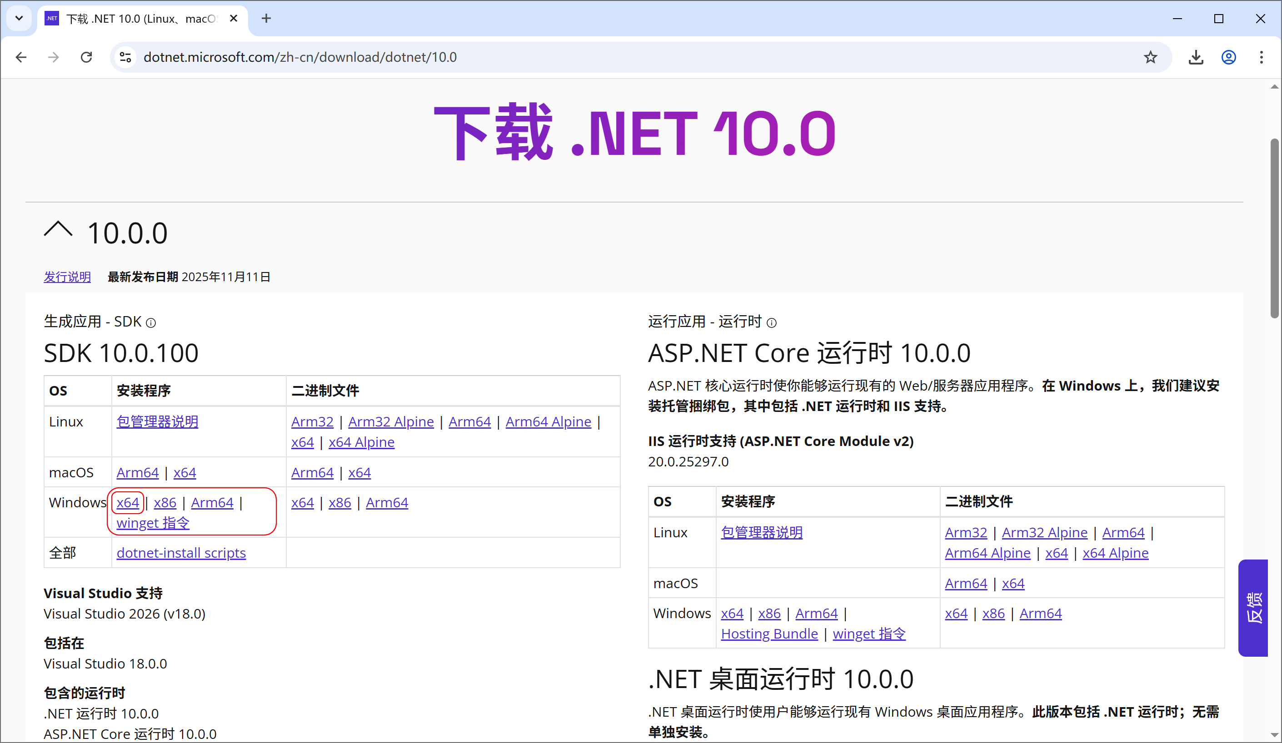Click the purple 反馈 feedback button

pyautogui.click(x=1253, y=607)
